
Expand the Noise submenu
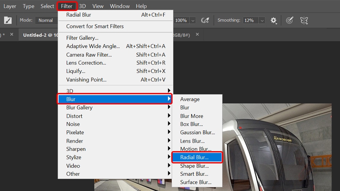click(x=116, y=124)
